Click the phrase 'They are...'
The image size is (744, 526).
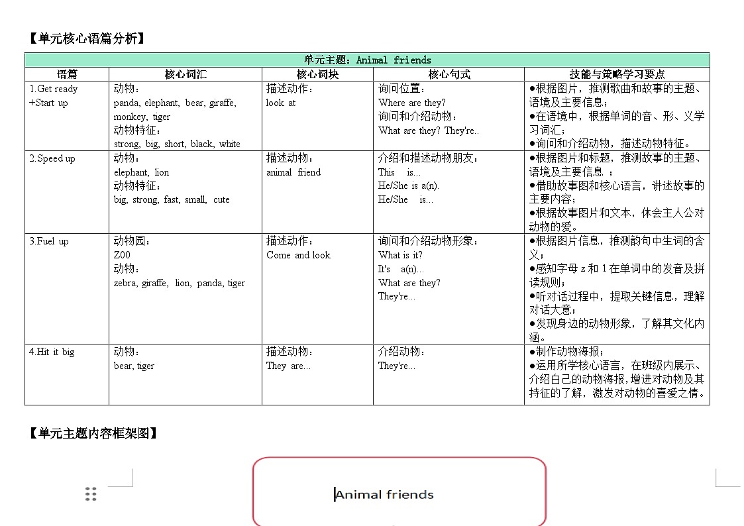pos(288,366)
